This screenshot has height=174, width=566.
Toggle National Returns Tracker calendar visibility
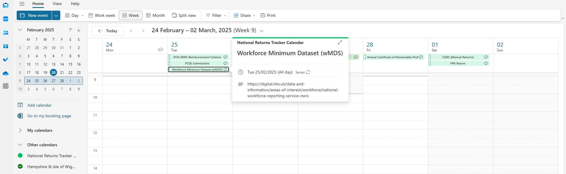20,156
